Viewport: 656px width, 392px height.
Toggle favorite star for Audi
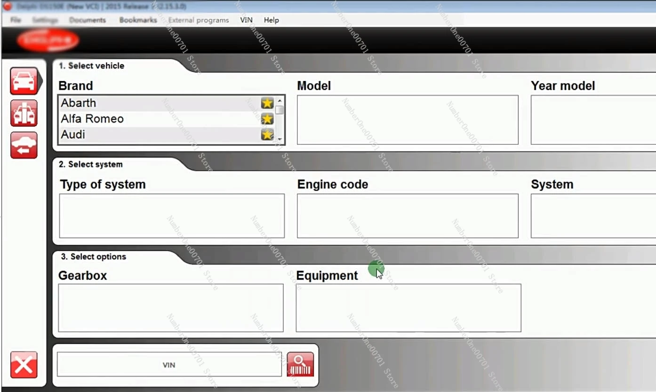coord(267,135)
